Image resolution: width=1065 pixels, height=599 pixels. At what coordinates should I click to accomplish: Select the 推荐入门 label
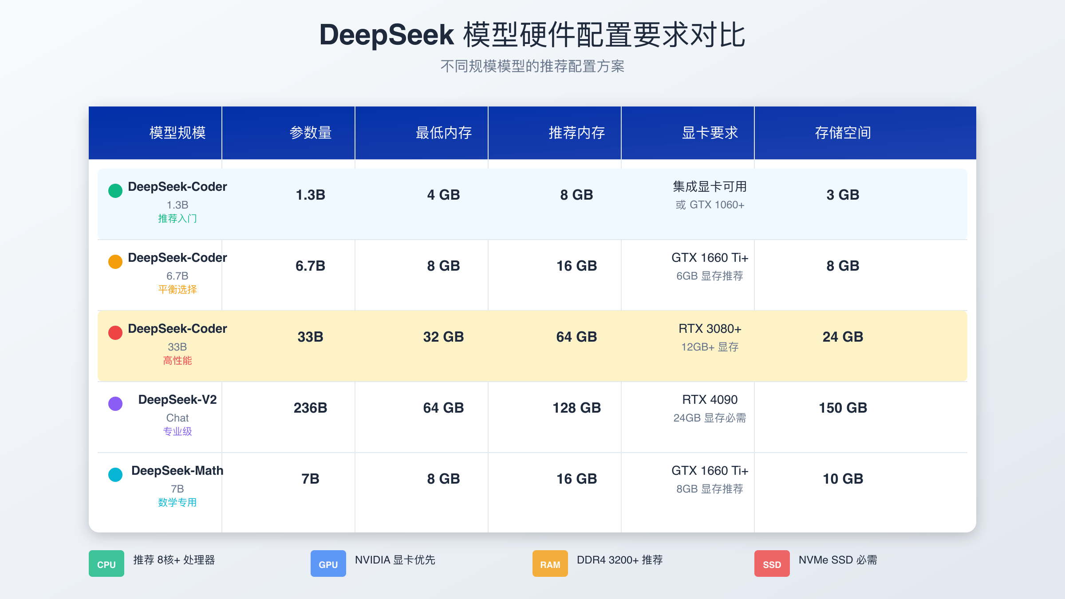pyautogui.click(x=177, y=218)
